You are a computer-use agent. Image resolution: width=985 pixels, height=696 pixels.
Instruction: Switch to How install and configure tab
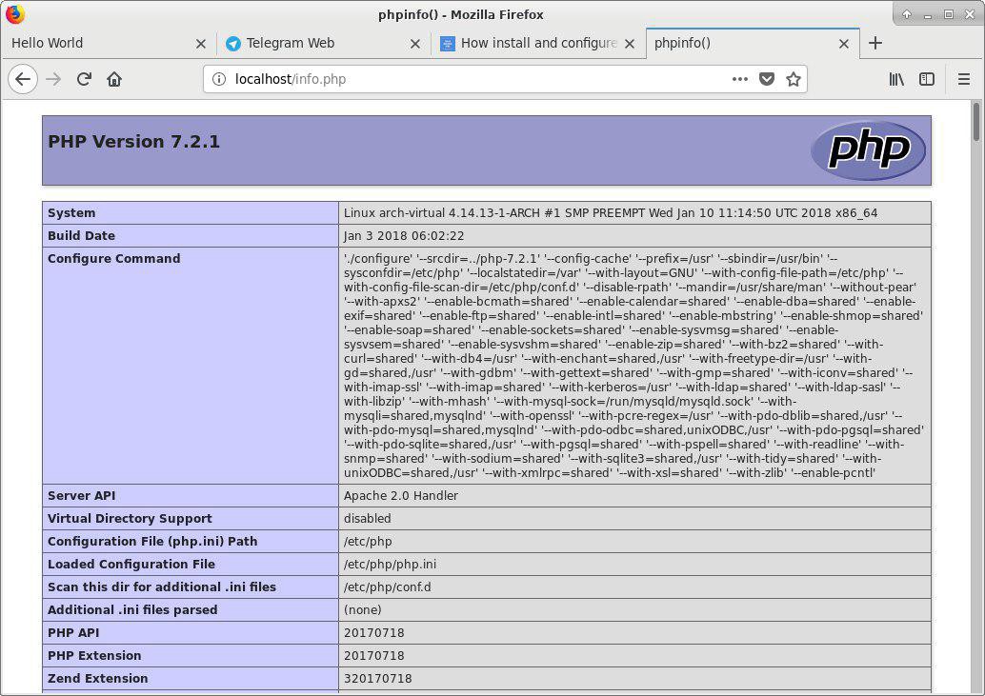pos(537,43)
